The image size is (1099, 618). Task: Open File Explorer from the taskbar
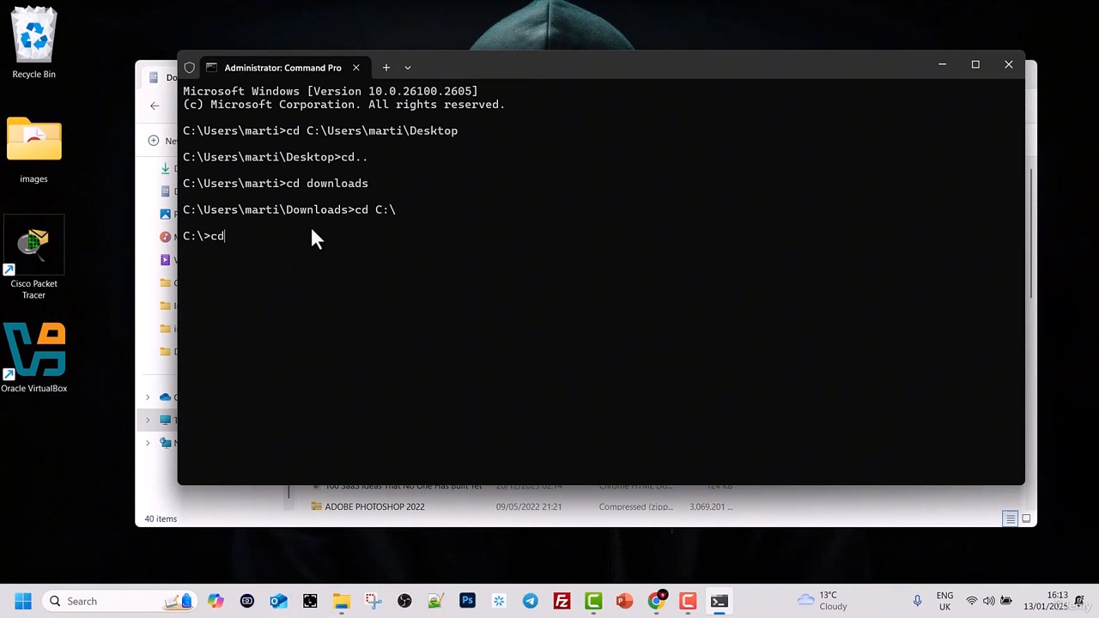tap(342, 601)
